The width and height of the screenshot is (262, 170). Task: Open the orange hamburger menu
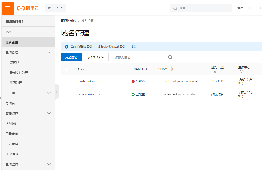tap(8, 8)
